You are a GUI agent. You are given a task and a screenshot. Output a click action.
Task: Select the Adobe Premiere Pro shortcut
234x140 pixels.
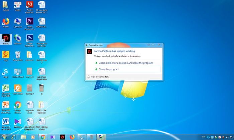(29, 24)
